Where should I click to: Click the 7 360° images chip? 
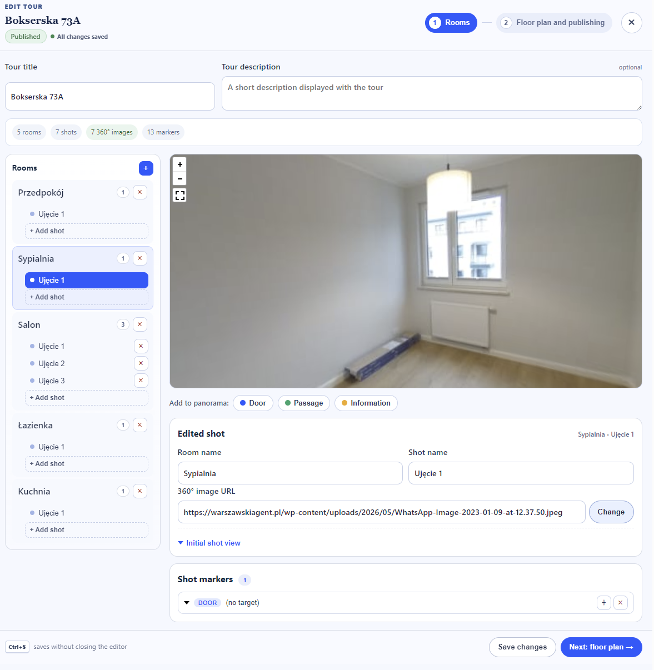click(112, 132)
